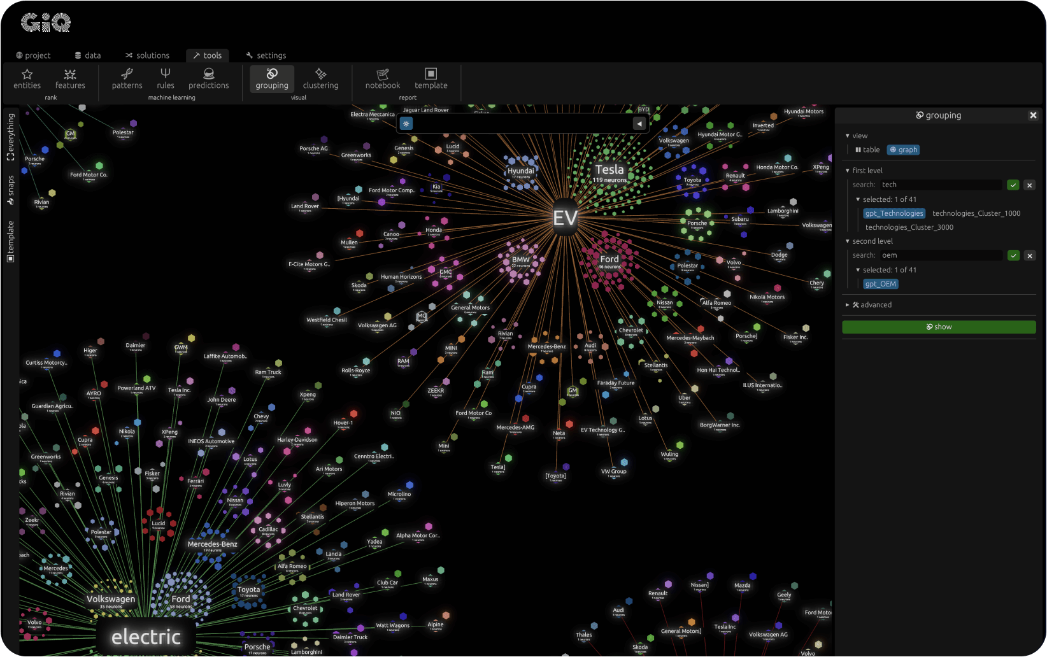Select the Hiperon Motors node

pyautogui.click(x=355, y=504)
